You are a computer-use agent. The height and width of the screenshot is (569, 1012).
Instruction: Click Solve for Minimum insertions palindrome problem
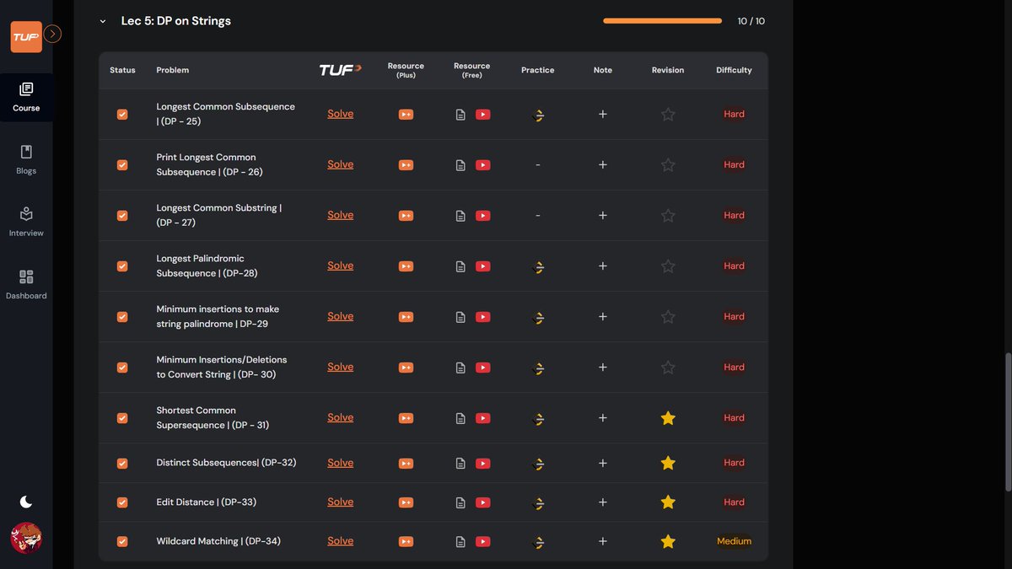[x=341, y=316]
